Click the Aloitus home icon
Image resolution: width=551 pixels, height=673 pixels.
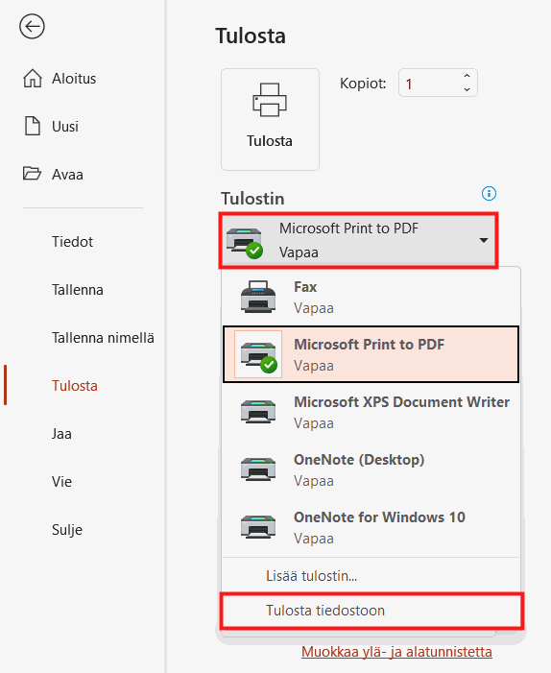click(x=33, y=79)
